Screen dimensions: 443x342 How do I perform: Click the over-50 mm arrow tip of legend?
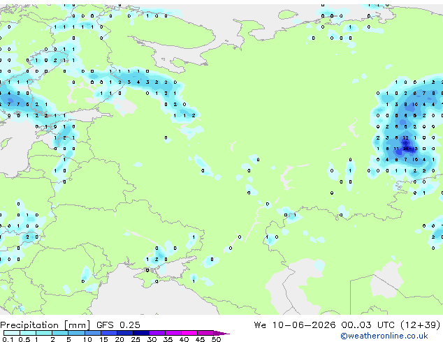(221, 334)
